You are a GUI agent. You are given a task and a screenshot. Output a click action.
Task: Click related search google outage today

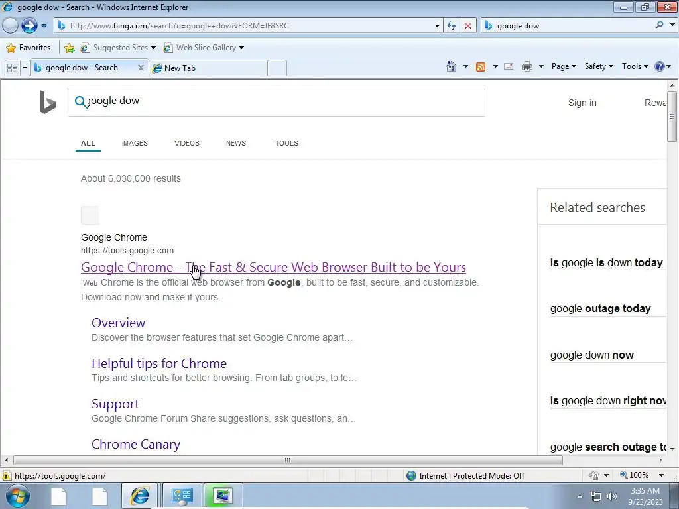click(x=600, y=309)
